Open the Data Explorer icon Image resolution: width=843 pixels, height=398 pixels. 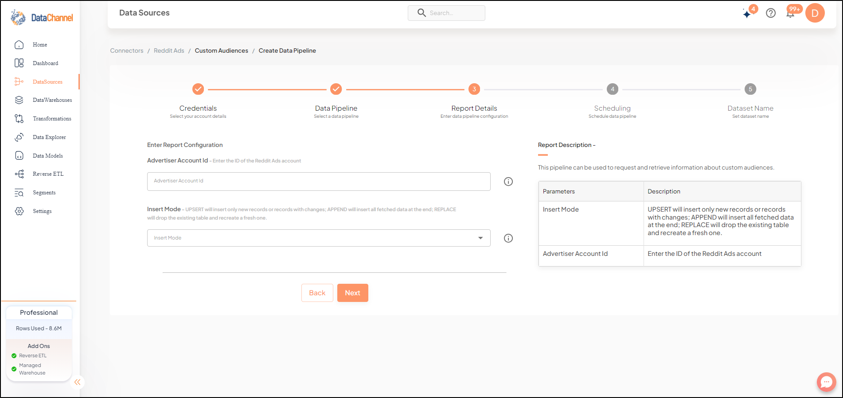coord(19,137)
